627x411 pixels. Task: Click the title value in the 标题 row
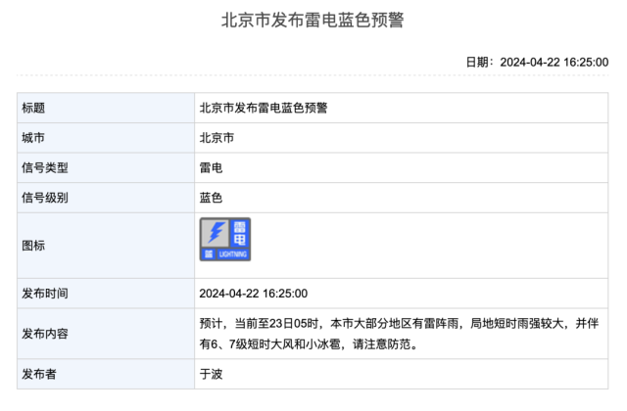coord(264,108)
